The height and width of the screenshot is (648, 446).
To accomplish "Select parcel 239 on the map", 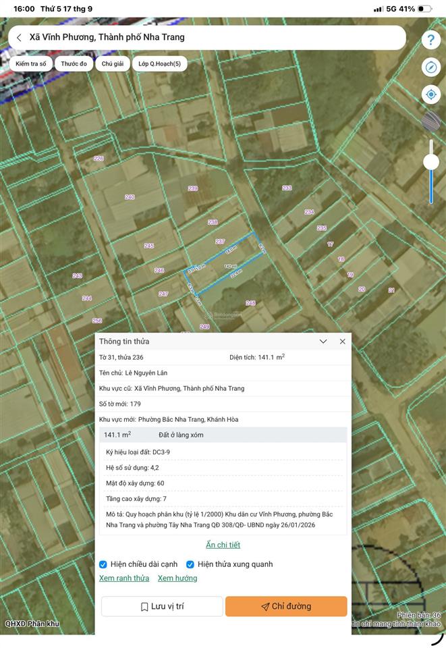I will [x=193, y=188].
